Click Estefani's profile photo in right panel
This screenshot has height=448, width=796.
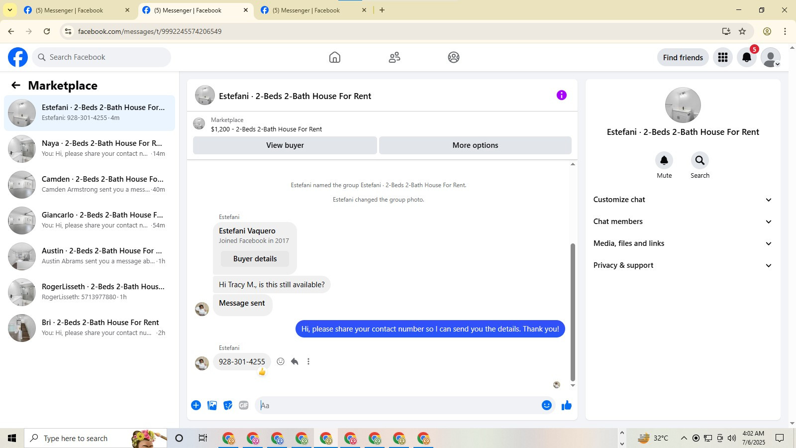pos(683,105)
